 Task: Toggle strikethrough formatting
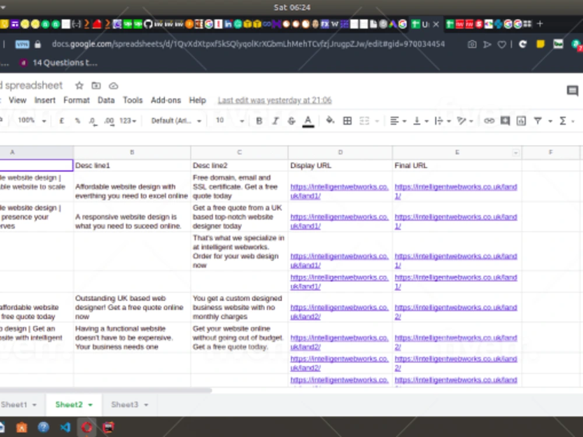pos(291,121)
